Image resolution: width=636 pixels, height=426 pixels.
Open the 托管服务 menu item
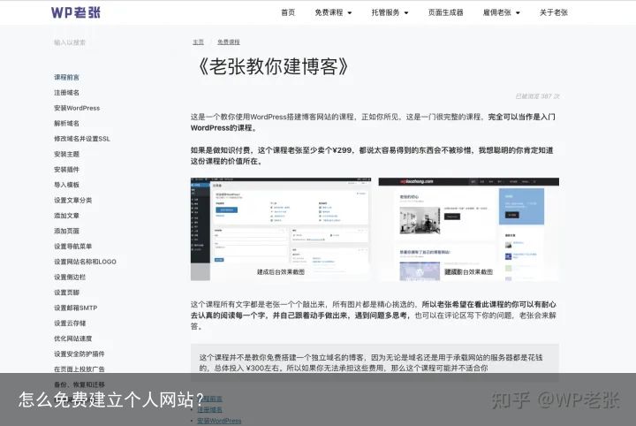(385, 12)
